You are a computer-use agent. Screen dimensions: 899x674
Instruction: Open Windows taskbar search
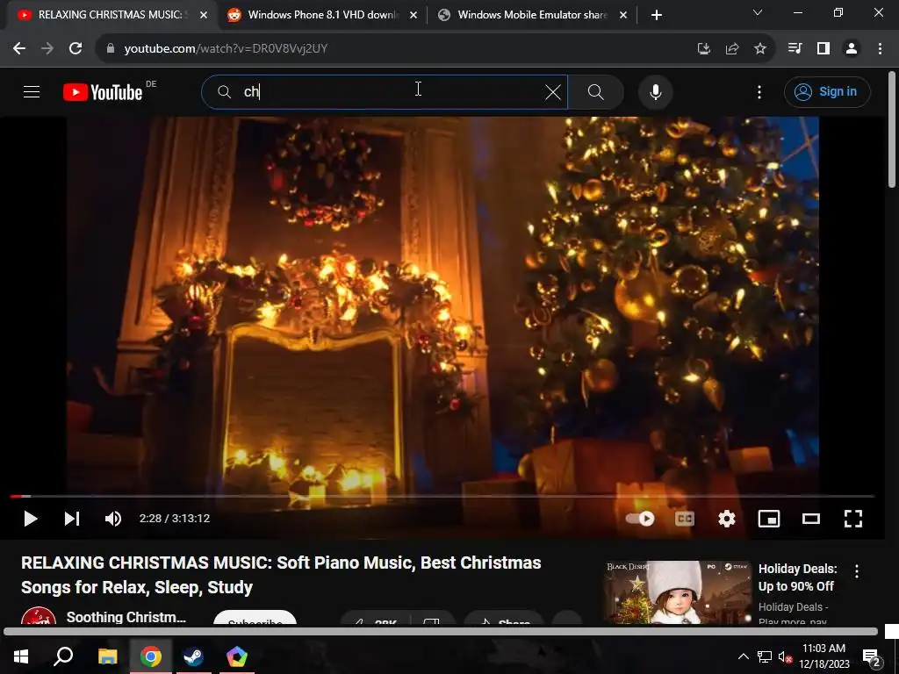[x=63, y=656]
